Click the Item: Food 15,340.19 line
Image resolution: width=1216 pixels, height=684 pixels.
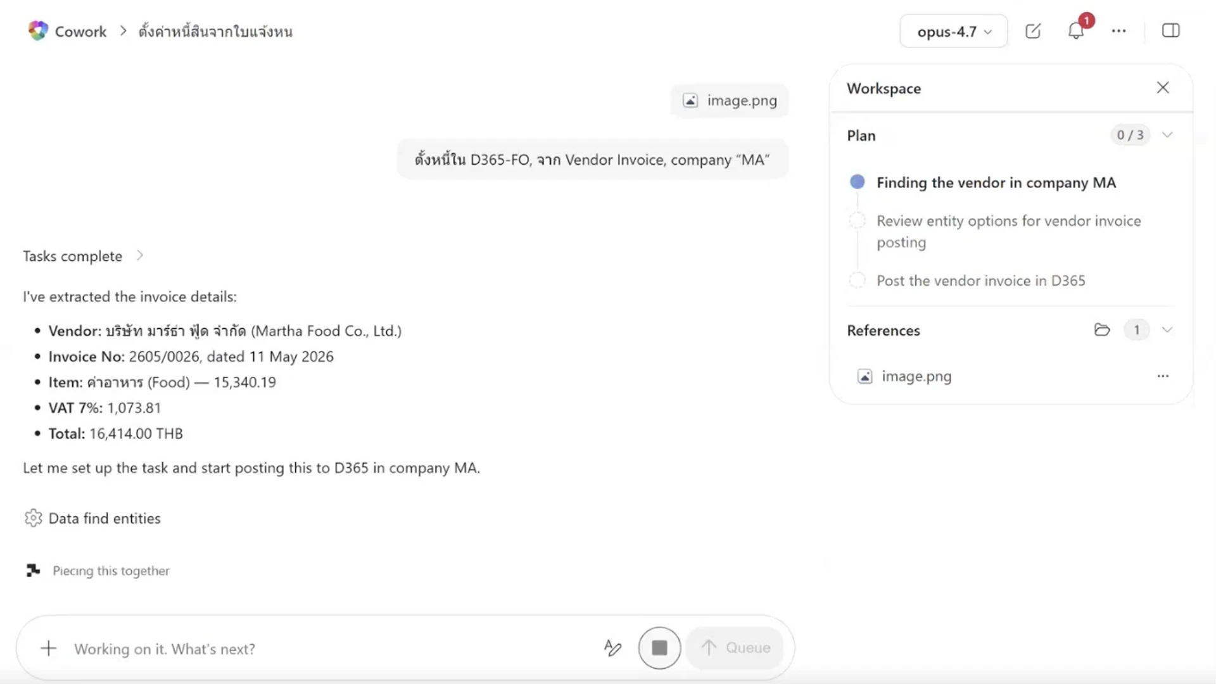[162, 382]
